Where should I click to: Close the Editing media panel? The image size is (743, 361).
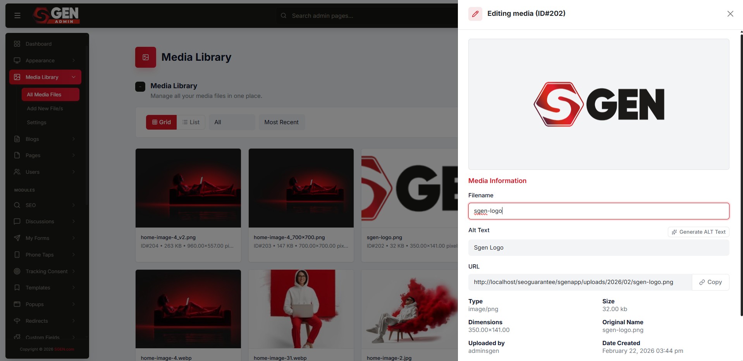pos(730,14)
